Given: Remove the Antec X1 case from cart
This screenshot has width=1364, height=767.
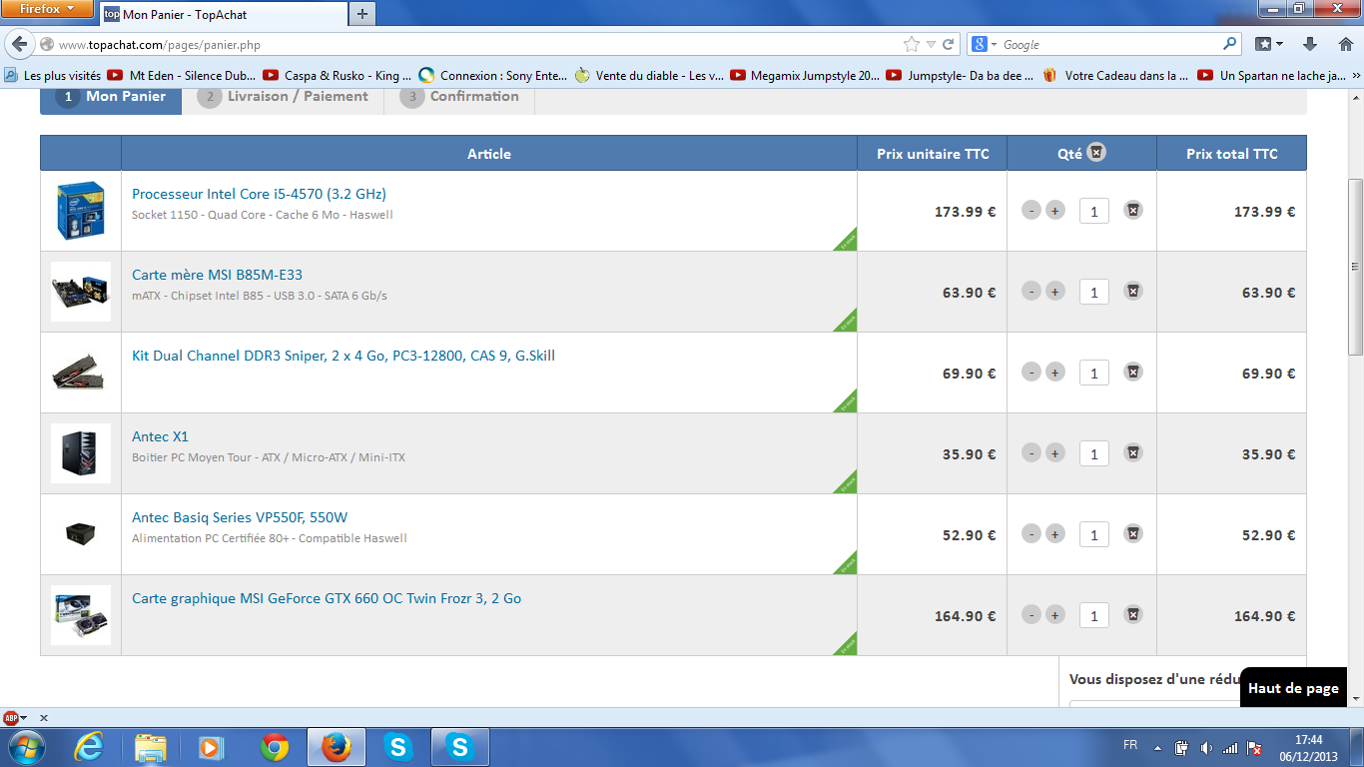Looking at the screenshot, I should pos(1132,452).
